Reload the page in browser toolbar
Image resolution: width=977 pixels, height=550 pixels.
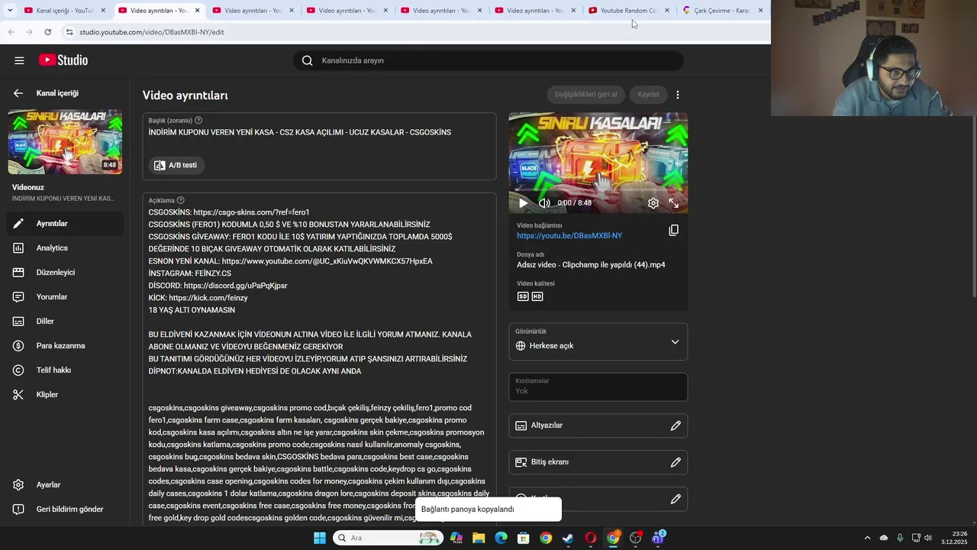click(x=47, y=32)
